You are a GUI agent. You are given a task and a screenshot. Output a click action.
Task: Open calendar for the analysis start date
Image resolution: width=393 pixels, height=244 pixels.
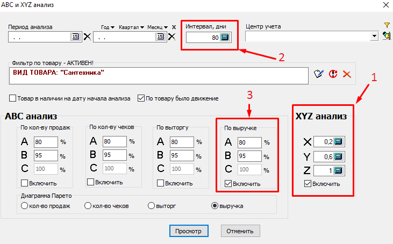(x=75, y=37)
